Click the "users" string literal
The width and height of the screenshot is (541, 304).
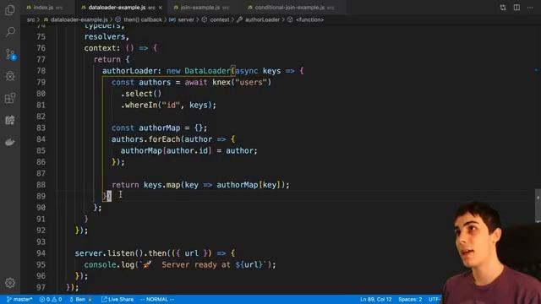coord(251,82)
